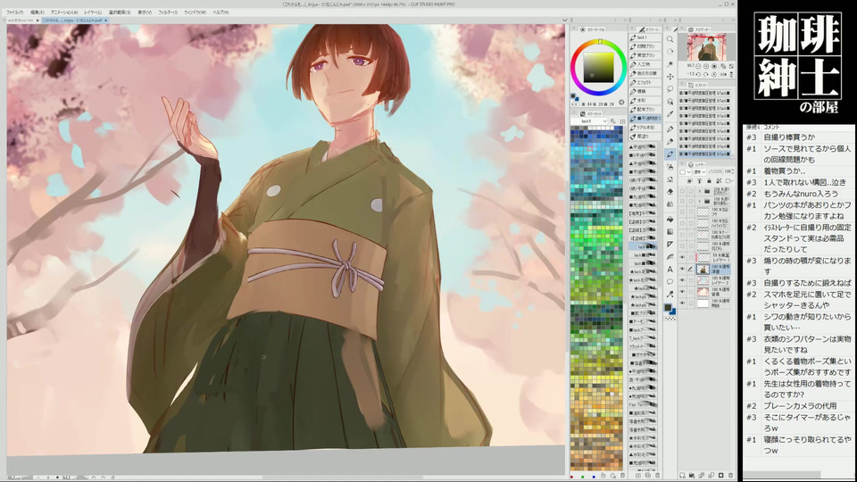Select the 厚塗り sub tool group
This screenshot has height=482, width=857.
click(x=645, y=136)
